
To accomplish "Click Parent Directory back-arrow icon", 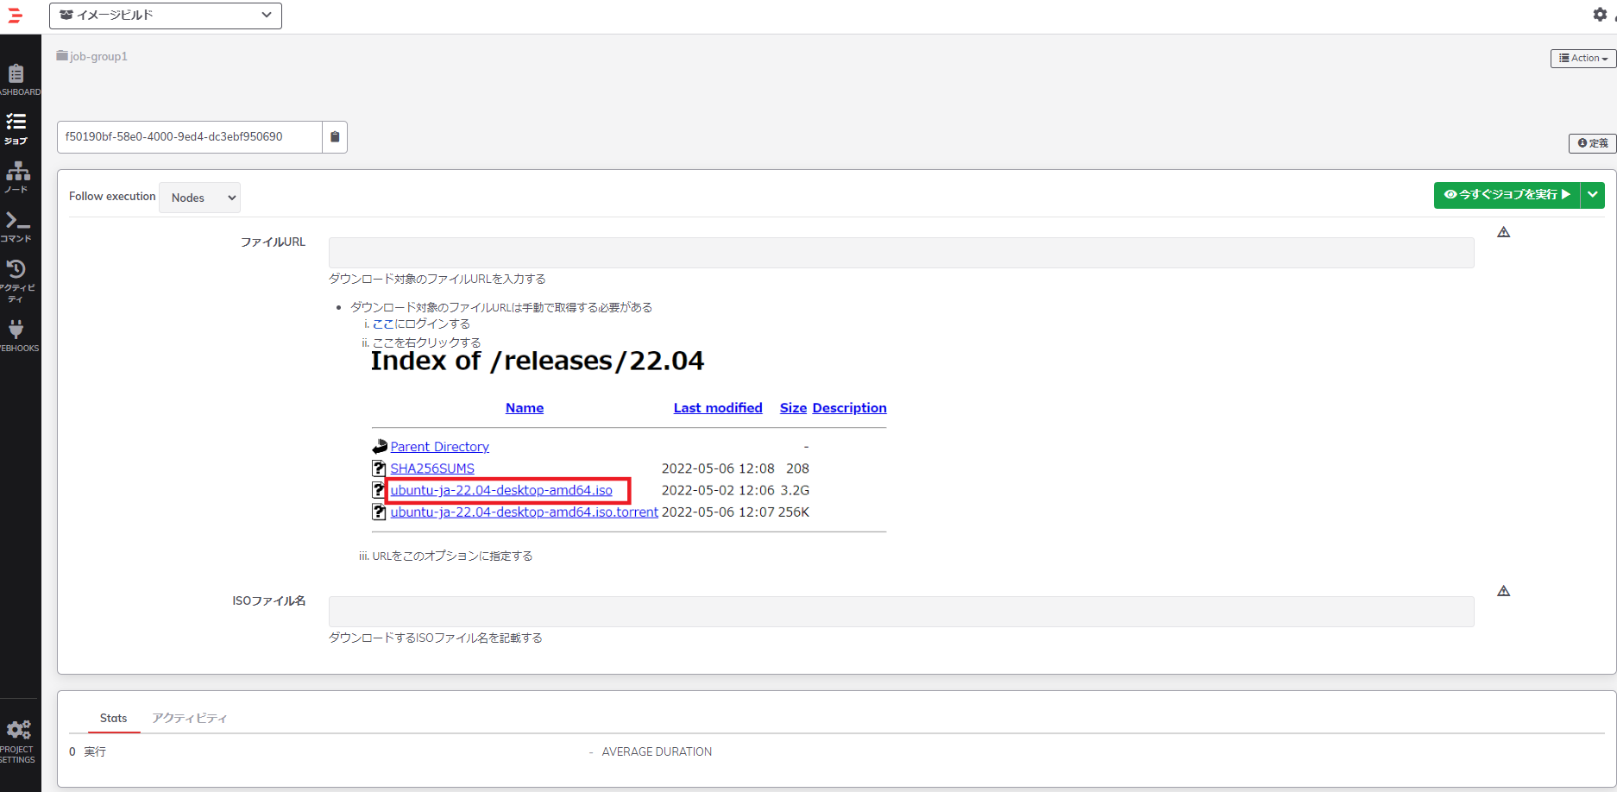I will pyautogui.click(x=380, y=447).
